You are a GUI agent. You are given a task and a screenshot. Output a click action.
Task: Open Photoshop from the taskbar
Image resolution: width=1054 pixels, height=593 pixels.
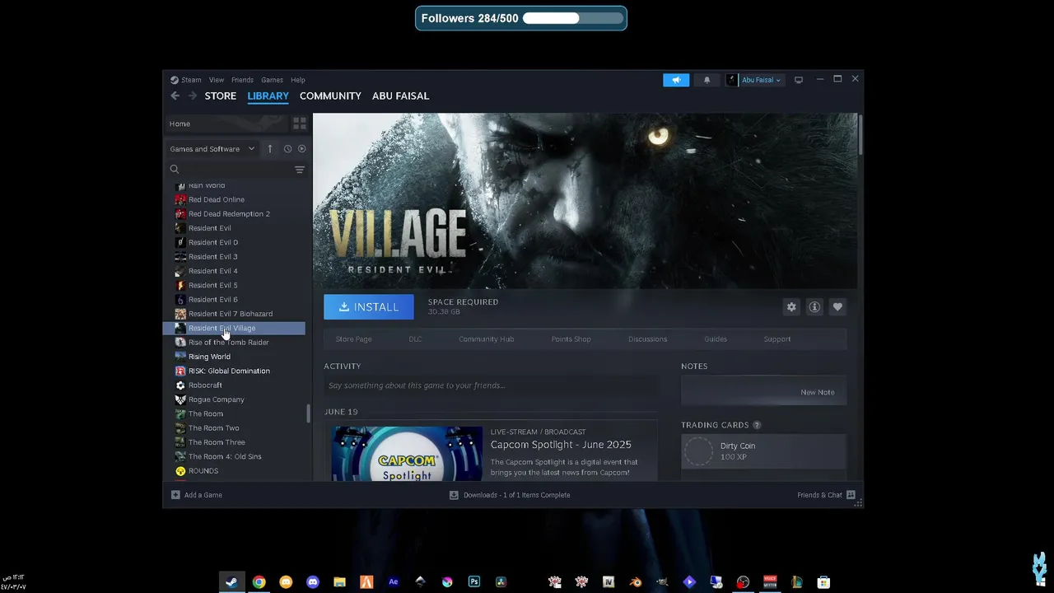pyautogui.click(x=473, y=581)
